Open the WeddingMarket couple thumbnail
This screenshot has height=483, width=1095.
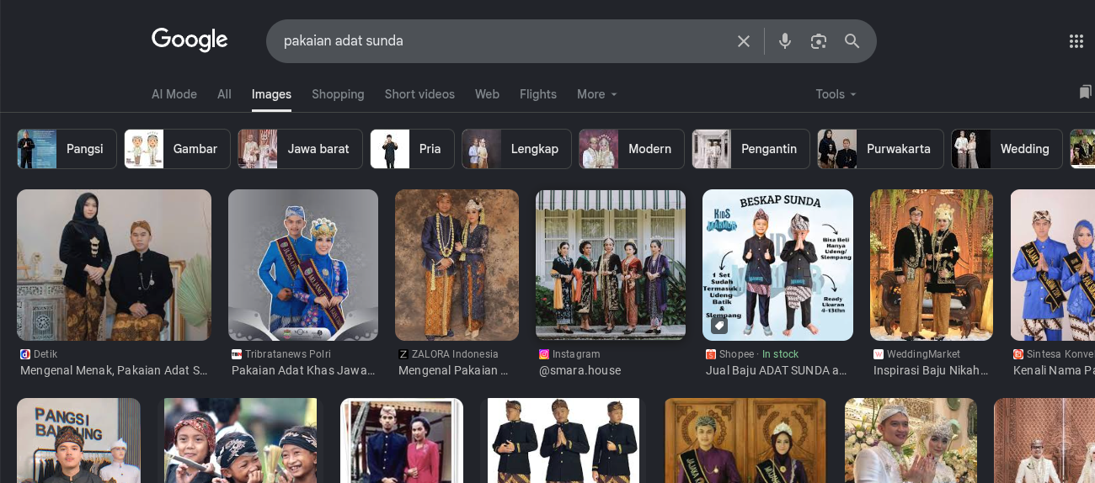coord(932,265)
